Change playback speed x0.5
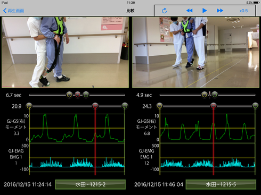The height and width of the screenshot is (195, 261). tap(243, 11)
